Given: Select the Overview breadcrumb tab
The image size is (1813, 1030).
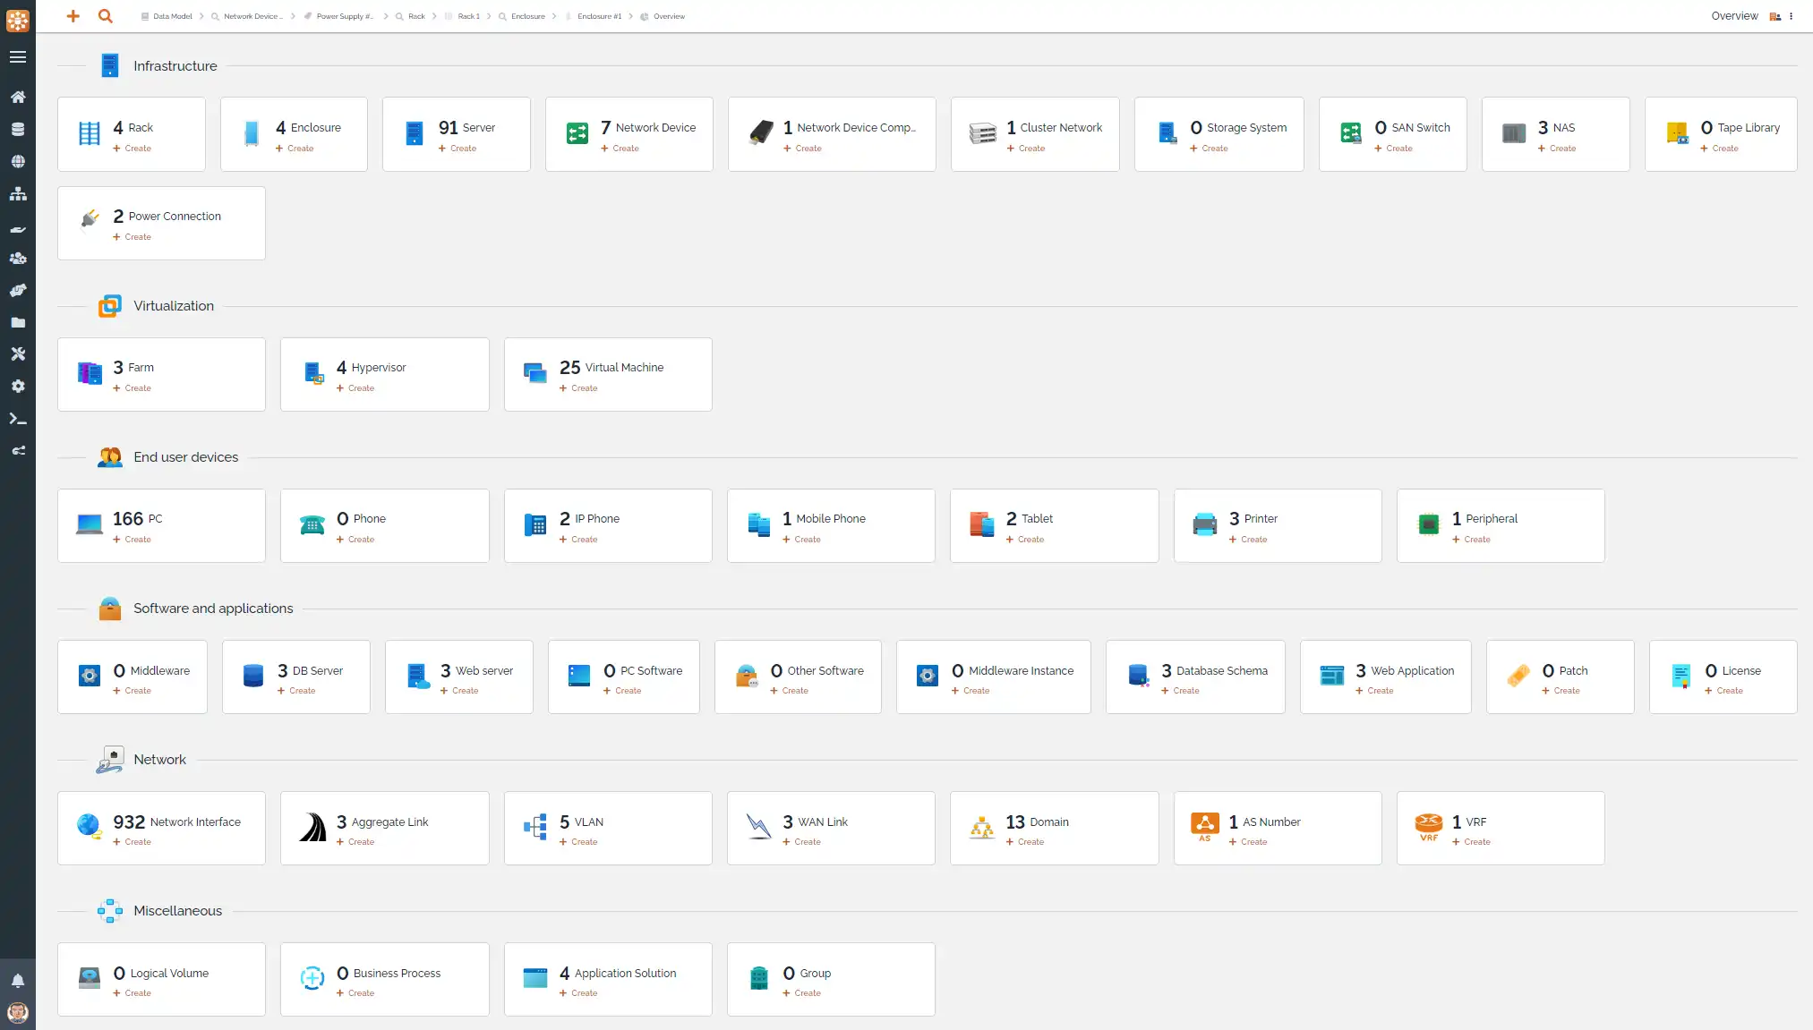Looking at the screenshot, I should click(x=669, y=15).
